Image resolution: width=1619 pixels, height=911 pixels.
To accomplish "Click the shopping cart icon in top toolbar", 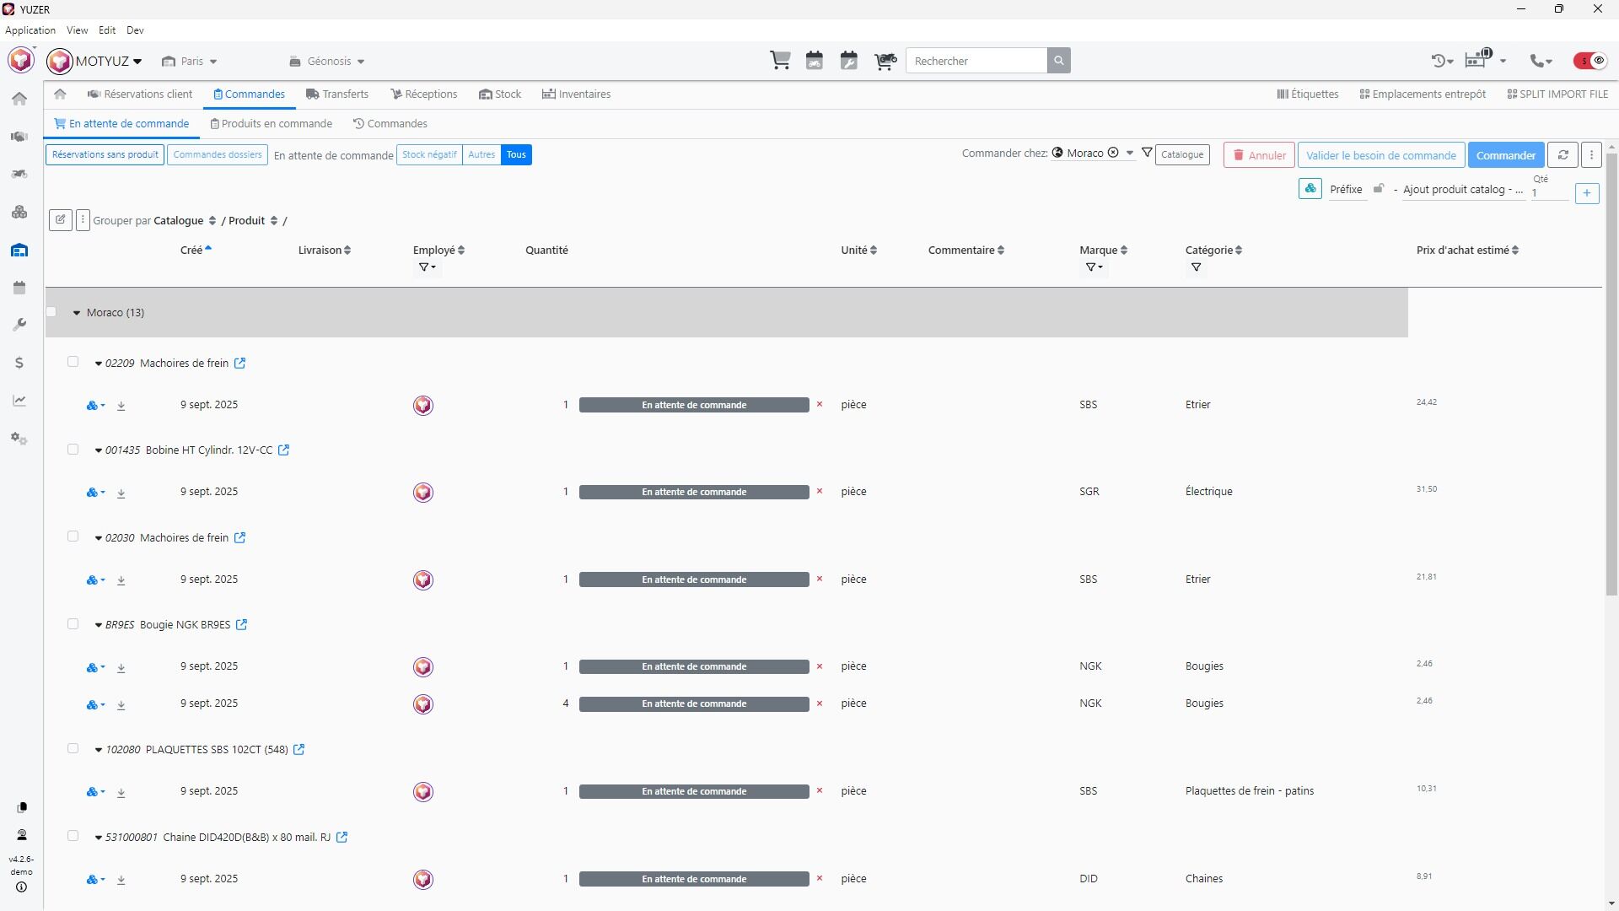I will click(x=780, y=61).
